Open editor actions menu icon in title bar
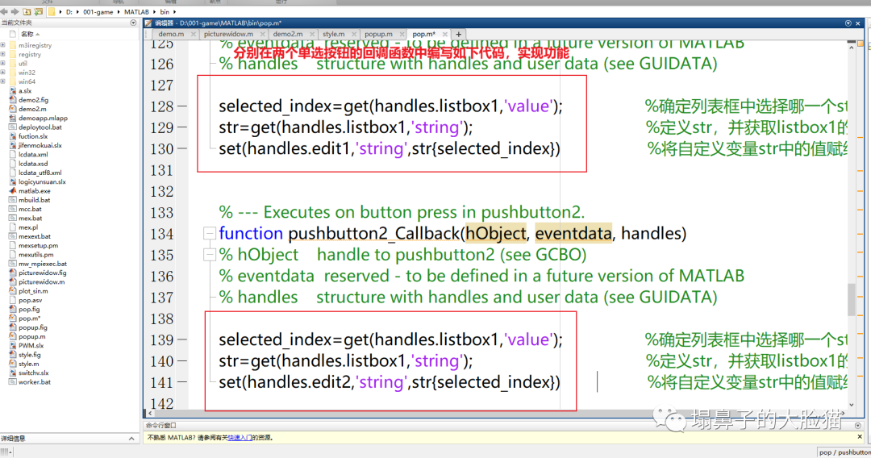The width and height of the screenshot is (871, 458). tap(848, 23)
